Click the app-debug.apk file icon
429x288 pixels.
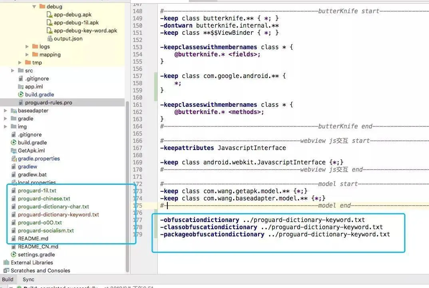50,15
